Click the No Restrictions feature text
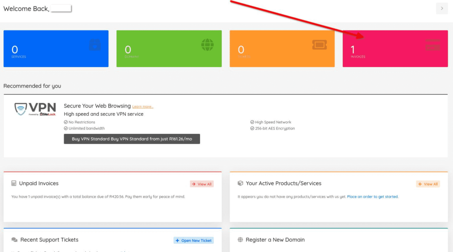Viewport: 453px width, 252px height. pyautogui.click(x=82, y=122)
